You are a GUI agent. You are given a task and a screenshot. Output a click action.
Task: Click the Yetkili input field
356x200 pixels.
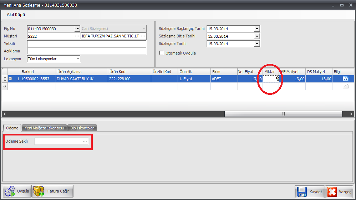coord(86,44)
